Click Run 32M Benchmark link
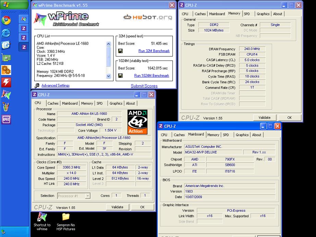This screenshot has height=237, width=316. click(x=154, y=51)
